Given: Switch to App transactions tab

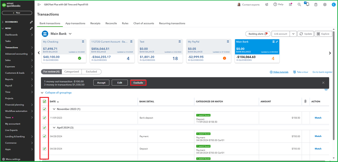Looking at the screenshot, I should (x=75, y=23).
